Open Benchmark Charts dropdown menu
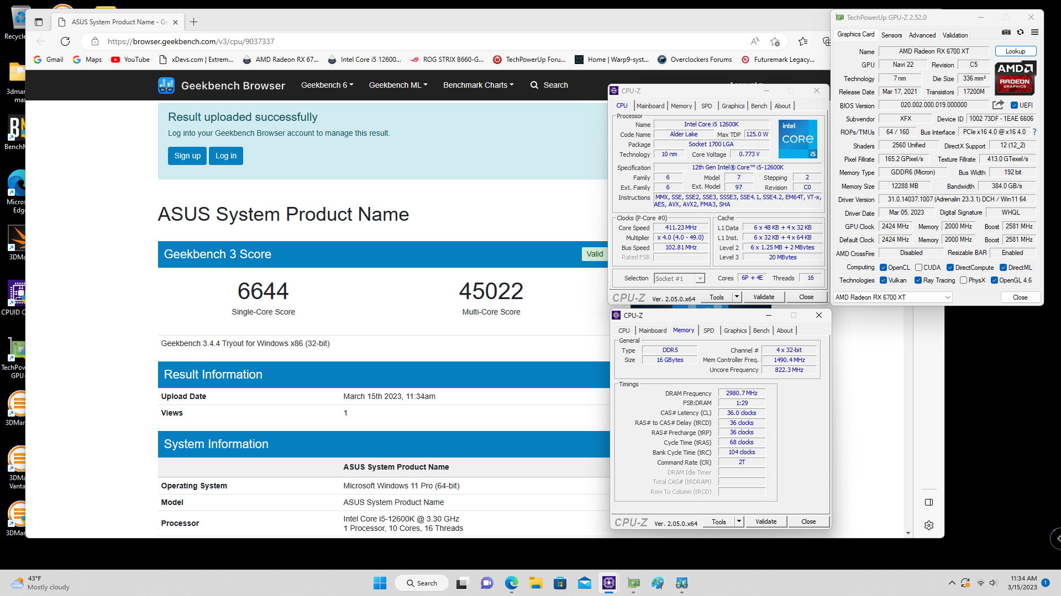This screenshot has height=596, width=1061. [x=479, y=85]
